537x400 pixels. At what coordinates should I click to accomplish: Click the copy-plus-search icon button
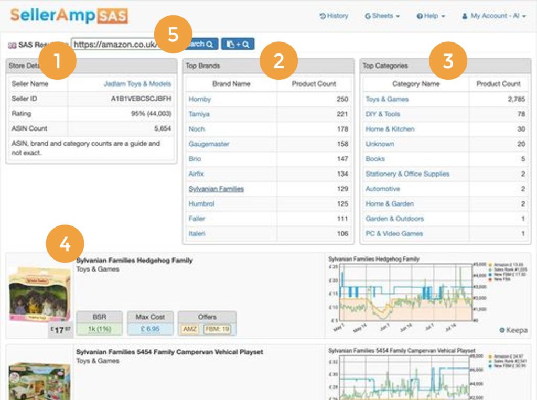238,44
